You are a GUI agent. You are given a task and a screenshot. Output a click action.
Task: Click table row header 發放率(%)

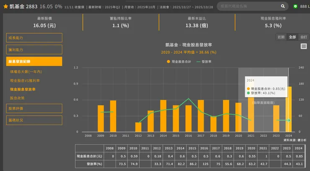pos(90,164)
